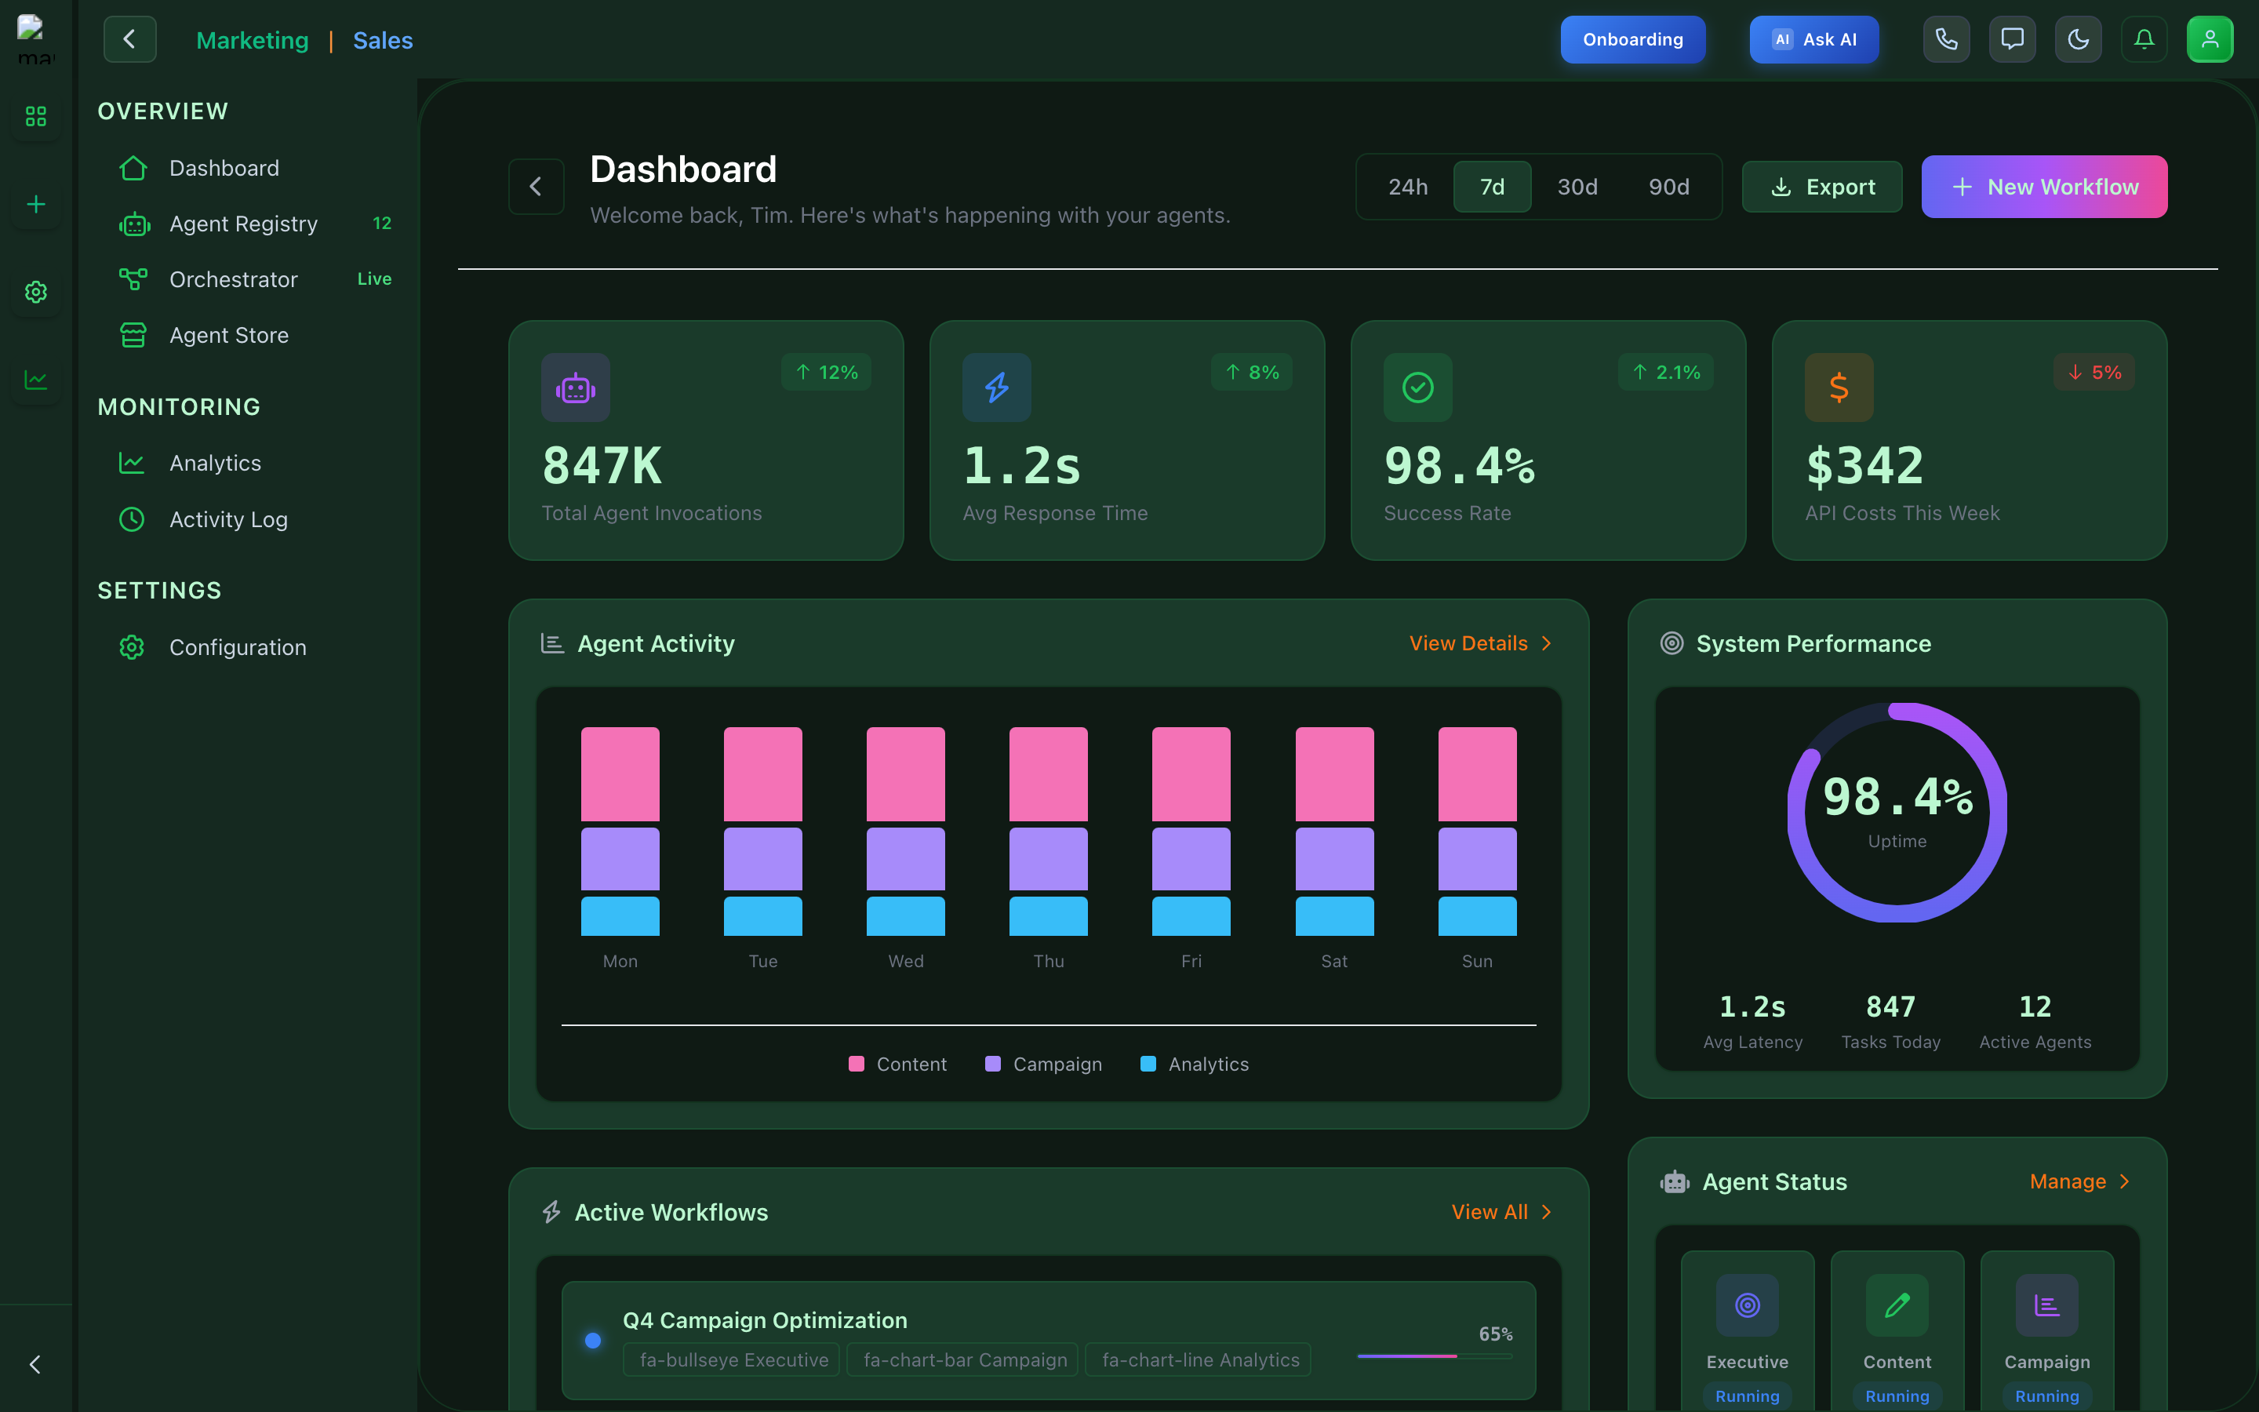Toggle the Content legend pink swatch

point(856,1064)
